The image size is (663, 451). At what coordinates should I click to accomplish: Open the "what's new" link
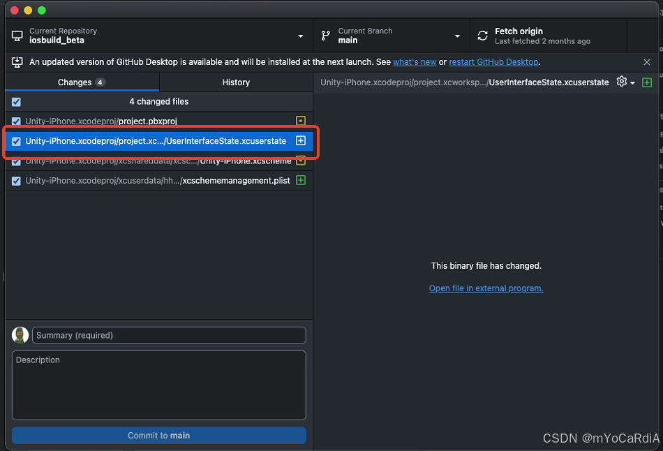[415, 62]
